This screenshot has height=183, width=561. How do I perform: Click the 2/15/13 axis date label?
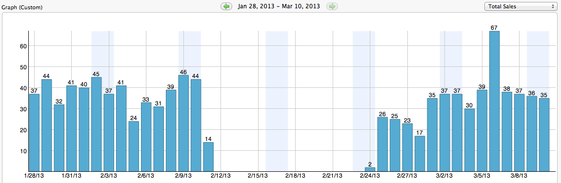point(258,176)
